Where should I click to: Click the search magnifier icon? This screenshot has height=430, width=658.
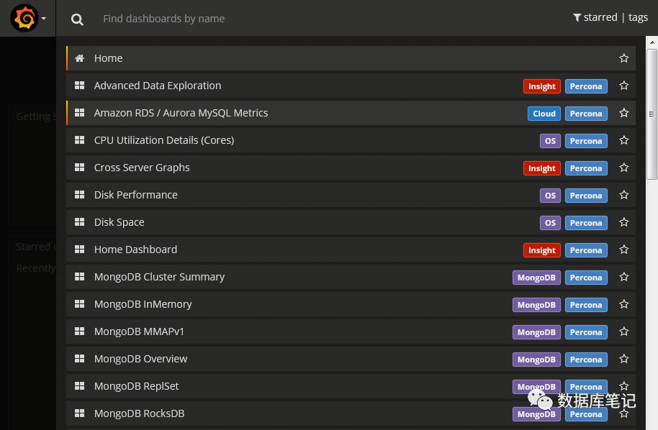coord(77,19)
